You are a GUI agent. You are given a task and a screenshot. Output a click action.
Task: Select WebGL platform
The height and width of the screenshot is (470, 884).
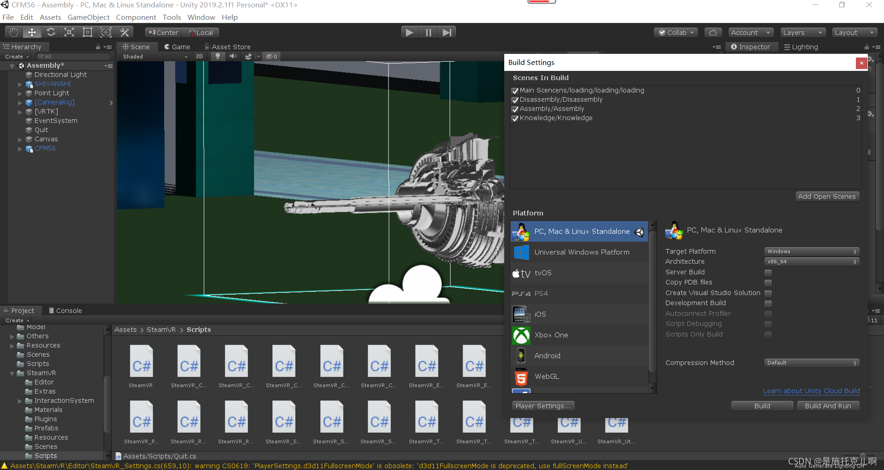click(x=579, y=377)
